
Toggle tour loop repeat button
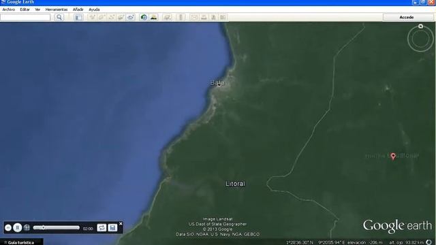102,228
